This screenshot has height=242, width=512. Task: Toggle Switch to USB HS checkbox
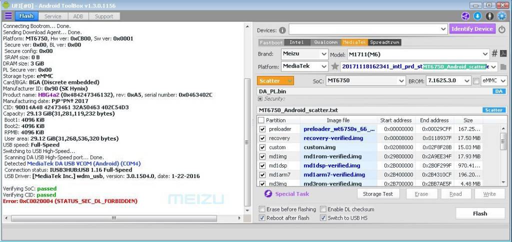[x=323, y=218]
